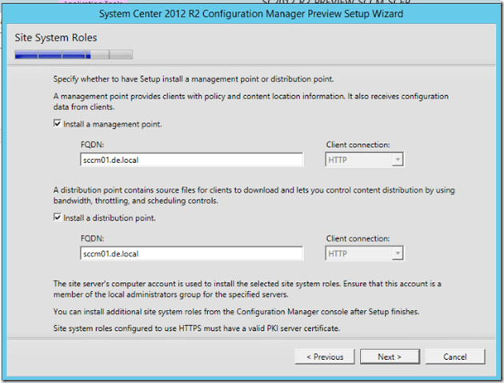Click the Client connection label for management point
The height and width of the screenshot is (383, 504).
tap(358, 145)
